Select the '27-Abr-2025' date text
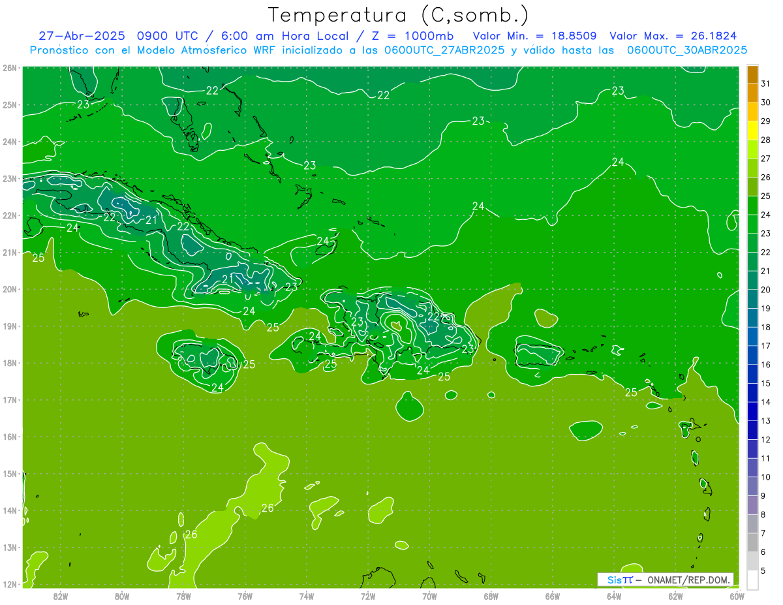The height and width of the screenshot is (605, 783). tap(82, 36)
